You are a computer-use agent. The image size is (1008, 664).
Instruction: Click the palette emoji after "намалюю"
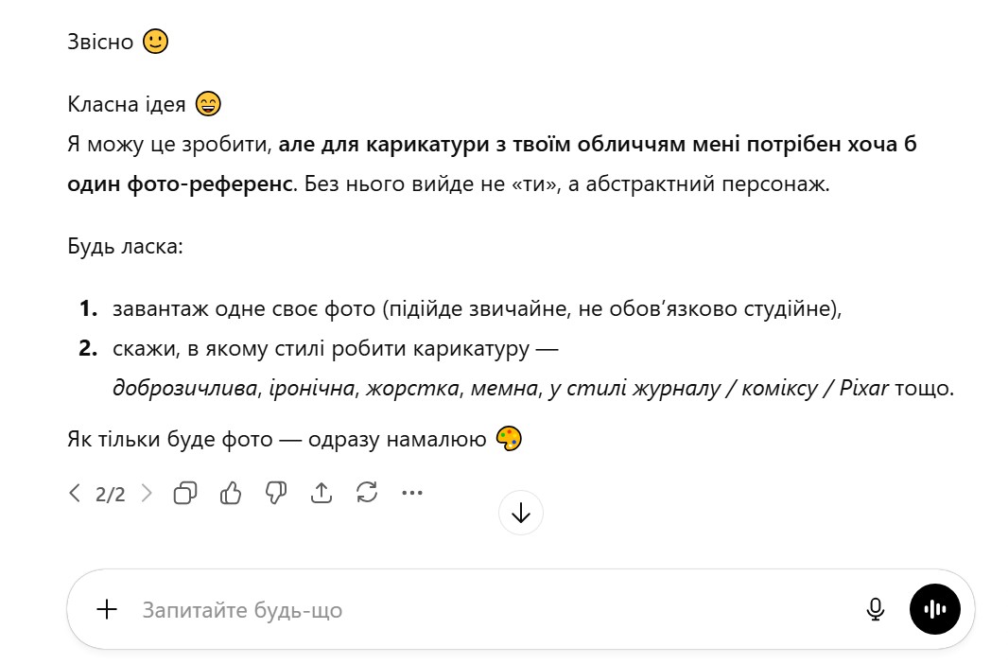[509, 439]
